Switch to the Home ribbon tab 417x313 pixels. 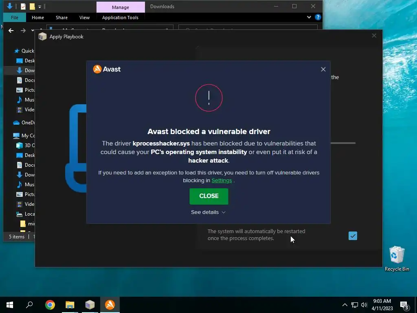point(38,18)
